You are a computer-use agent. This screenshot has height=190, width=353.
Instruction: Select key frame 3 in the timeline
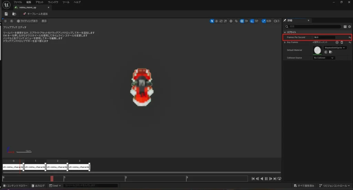(79, 167)
